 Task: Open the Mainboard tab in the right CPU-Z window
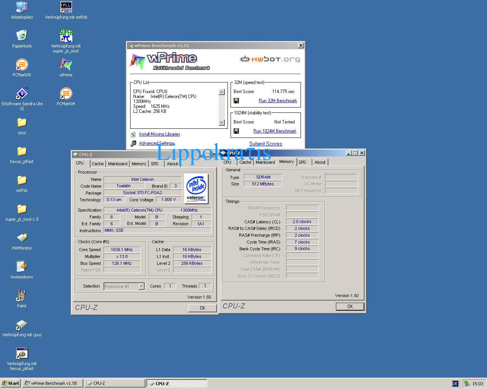[265, 162]
